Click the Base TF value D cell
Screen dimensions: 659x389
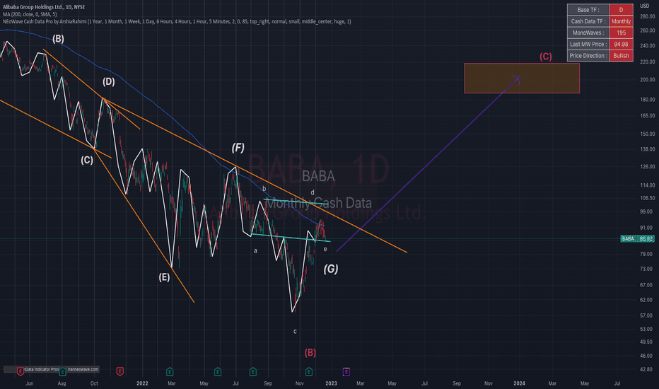[x=621, y=10]
